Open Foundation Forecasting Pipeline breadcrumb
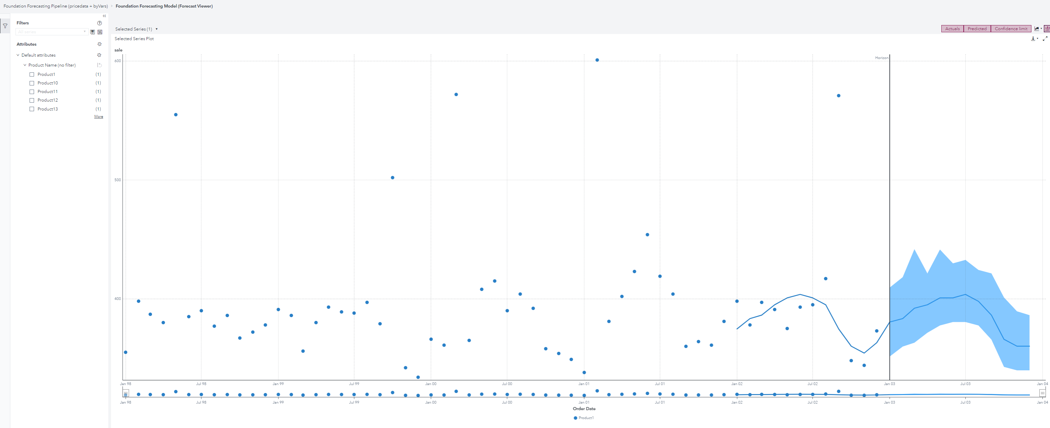The width and height of the screenshot is (1050, 428). [55, 6]
